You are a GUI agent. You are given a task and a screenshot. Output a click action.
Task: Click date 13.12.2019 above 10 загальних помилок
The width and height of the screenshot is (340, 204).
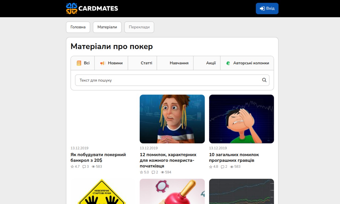point(218,148)
